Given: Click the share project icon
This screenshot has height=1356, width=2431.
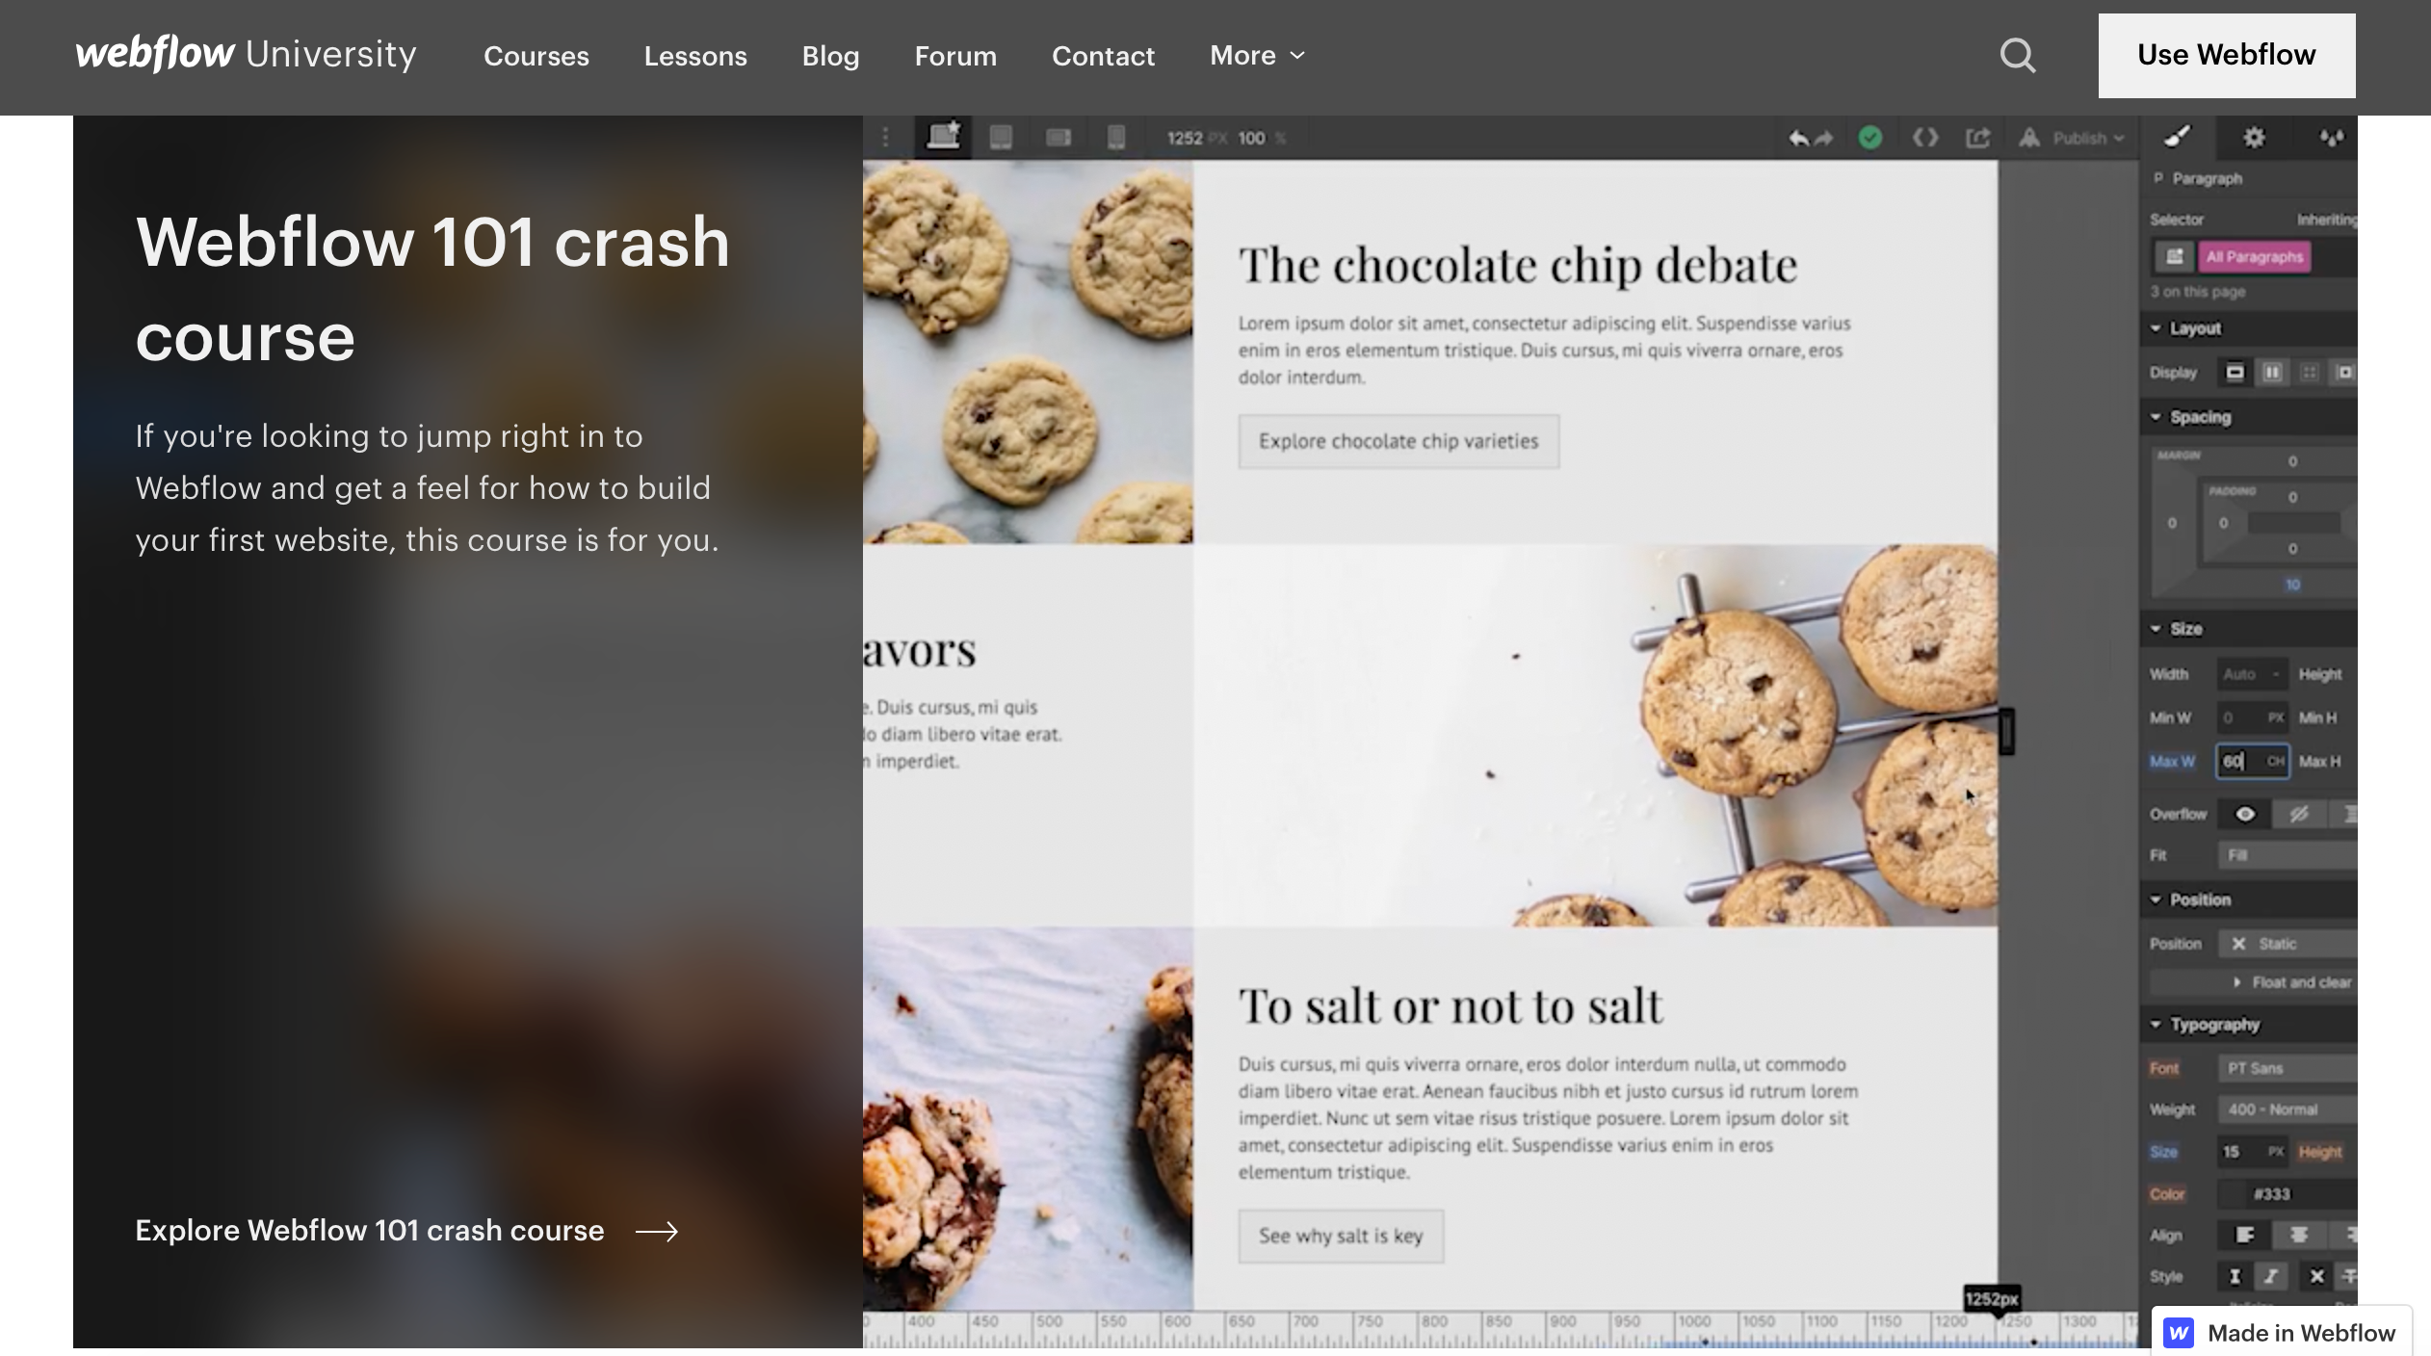Looking at the screenshot, I should pos(1977,138).
